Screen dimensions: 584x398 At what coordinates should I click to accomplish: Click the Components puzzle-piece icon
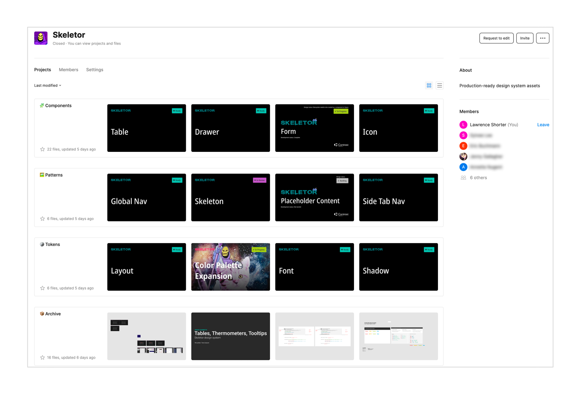coord(42,105)
